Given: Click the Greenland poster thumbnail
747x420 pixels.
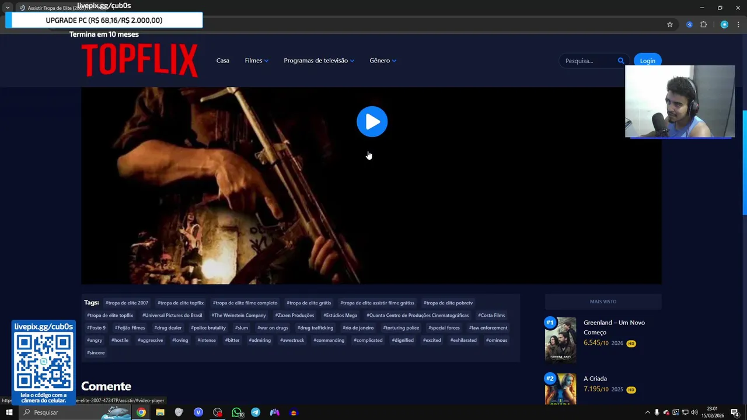Looking at the screenshot, I should (x=560, y=340).
